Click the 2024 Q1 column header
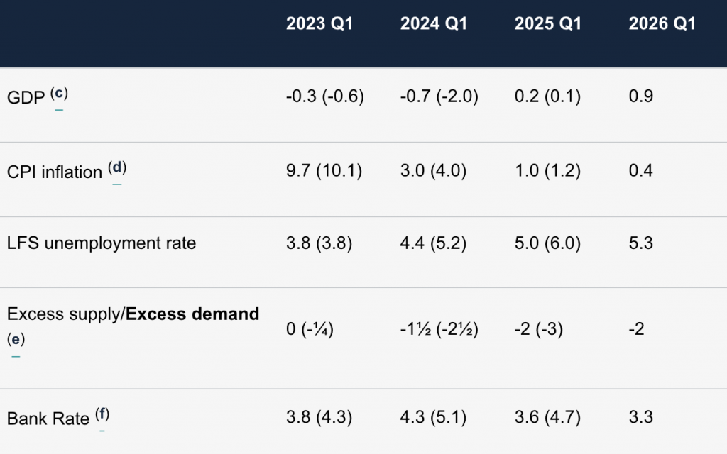This screenshot has height=454, width=727. tap(434, 23)
